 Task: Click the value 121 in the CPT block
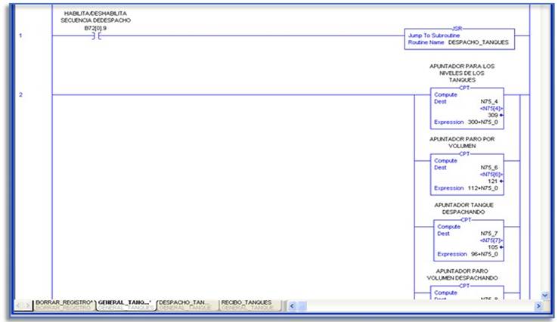(493, 181)
